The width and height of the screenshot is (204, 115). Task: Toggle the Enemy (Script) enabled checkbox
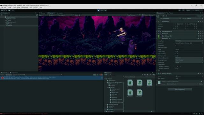[161, 74]
